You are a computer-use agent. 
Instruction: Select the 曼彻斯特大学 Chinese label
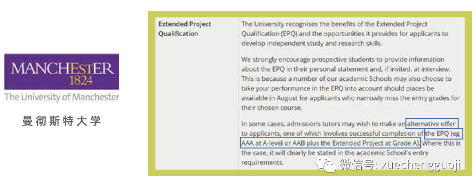[62, 121]
